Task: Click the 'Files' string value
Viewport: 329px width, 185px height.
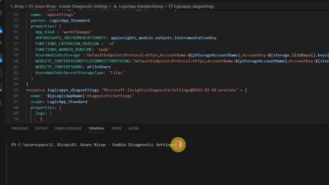Action: tap(117, 73)
